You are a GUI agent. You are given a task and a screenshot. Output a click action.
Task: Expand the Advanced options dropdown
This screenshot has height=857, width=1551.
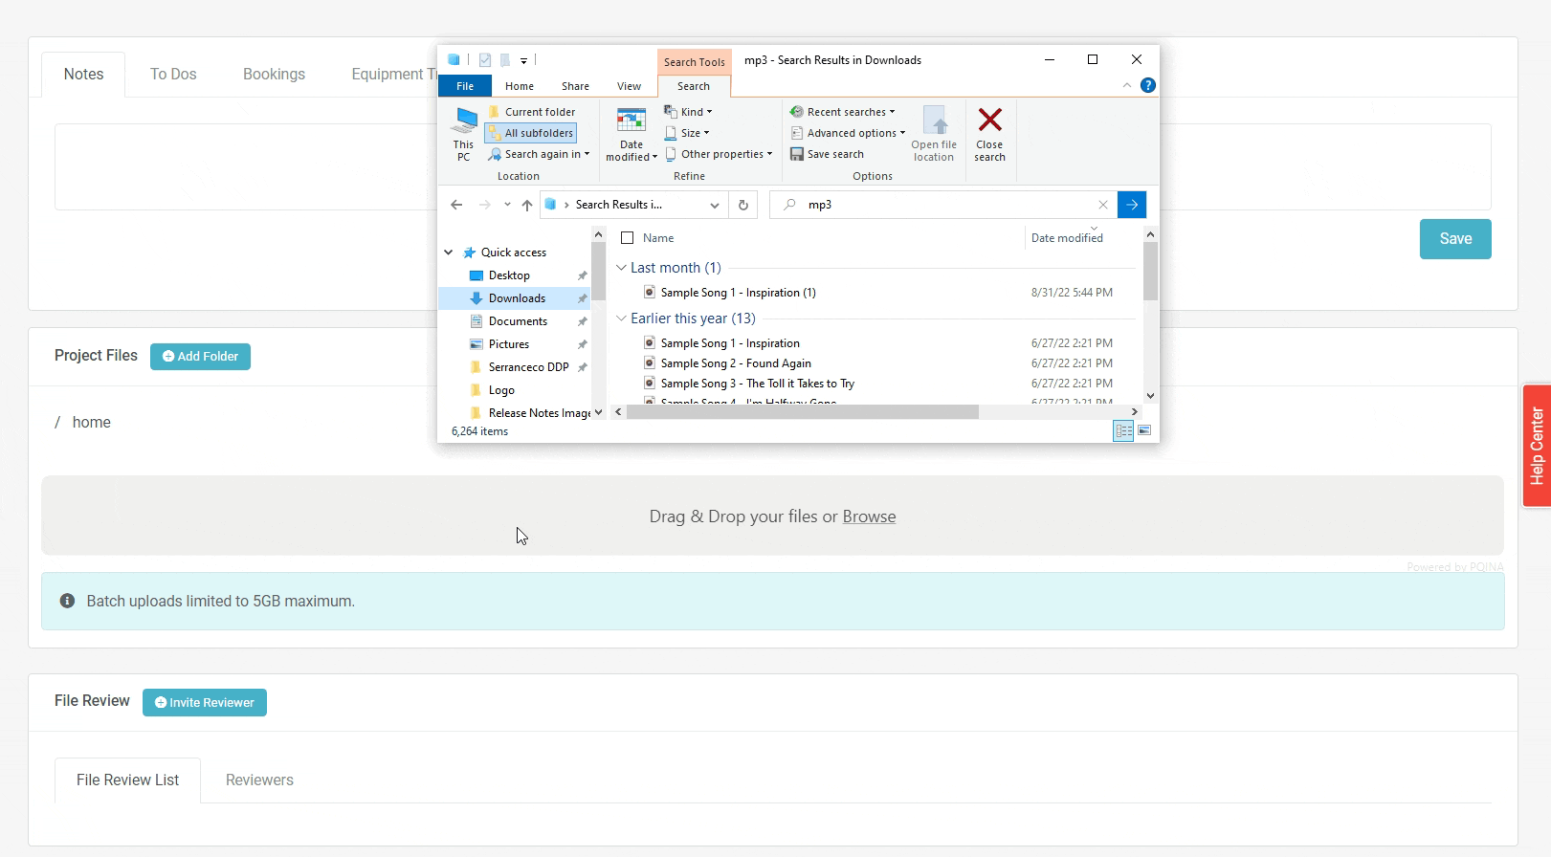click(849, 133)
